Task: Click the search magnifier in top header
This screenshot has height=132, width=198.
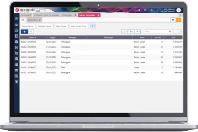Action: pos(139,10)
